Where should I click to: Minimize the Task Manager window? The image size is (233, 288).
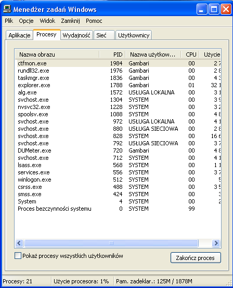[x=202, y=9]
